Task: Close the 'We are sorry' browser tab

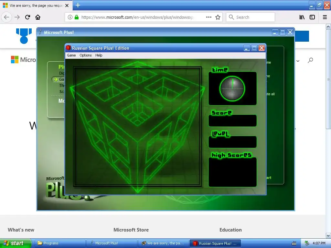Action: [x=67, y=5]
